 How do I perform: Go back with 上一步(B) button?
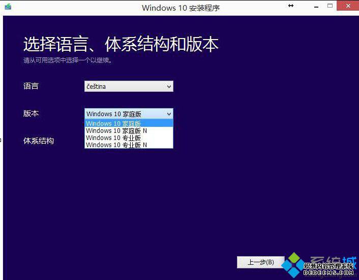tap(260, 262)
